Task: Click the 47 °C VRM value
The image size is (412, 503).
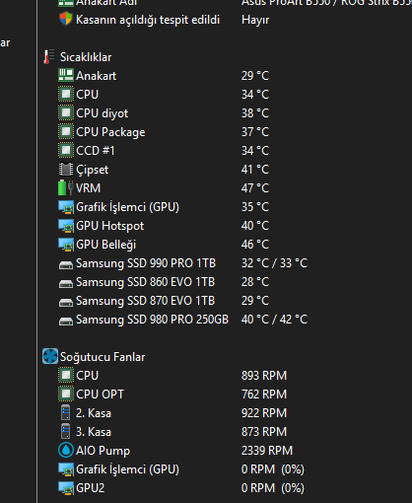Action: (255, 188)
